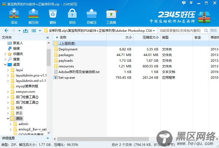
Task: Sort by 安全 column header
Action: click(201, 37)
